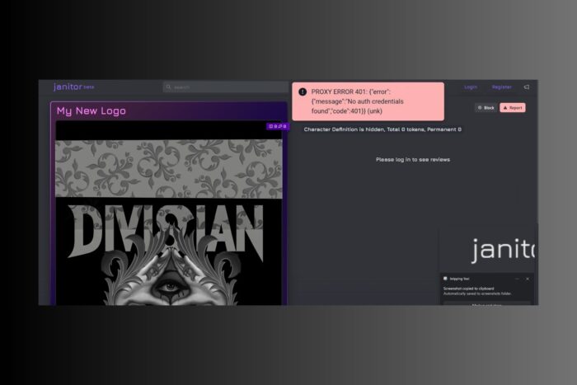Click the Please log in reviews message
Screen dimensions: 577x385
(412, 159)
